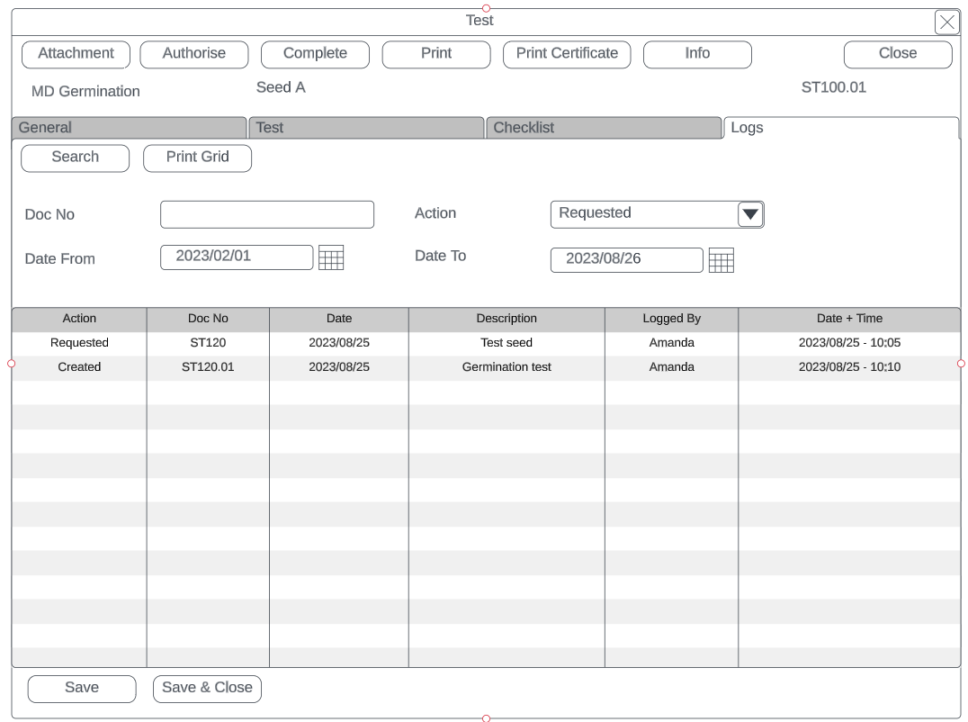Click the Attachment button
This screenshot has height=722, width=968.
coord(76,54)
